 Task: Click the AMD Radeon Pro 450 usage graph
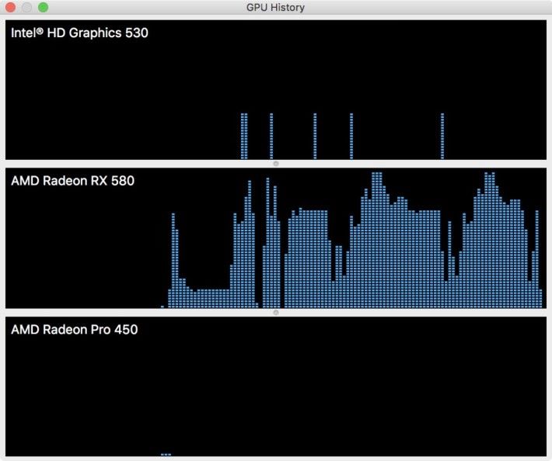pyautogui.click(x=276, y=386)
